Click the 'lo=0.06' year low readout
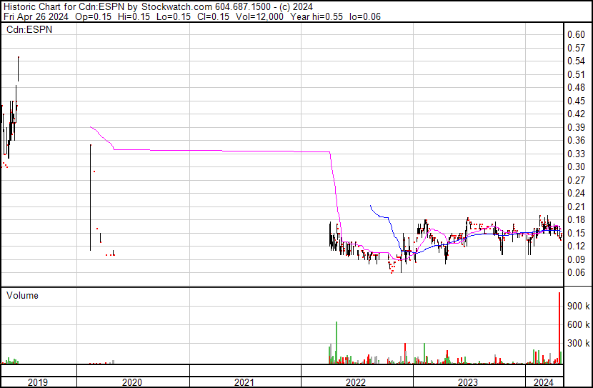This screenshot has width=593, height=388. pyautogui.click(x=365, y=16)
